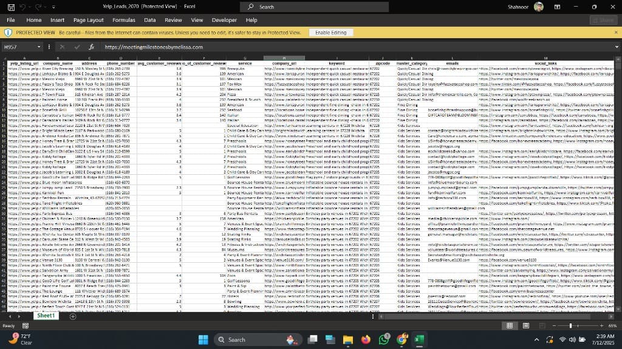
Task: Open Task View on the taskbar
Action: [313, 339]
